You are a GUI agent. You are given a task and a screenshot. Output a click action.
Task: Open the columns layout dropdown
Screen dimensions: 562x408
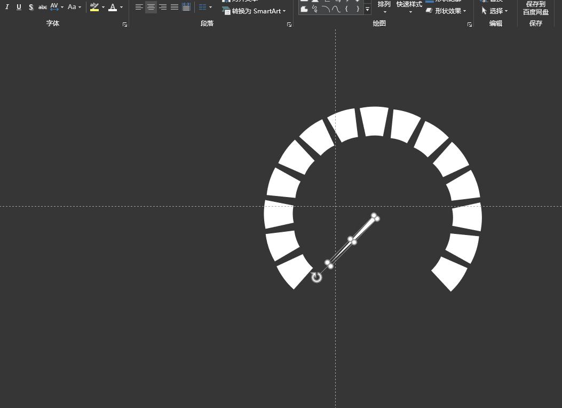[205, 7]
